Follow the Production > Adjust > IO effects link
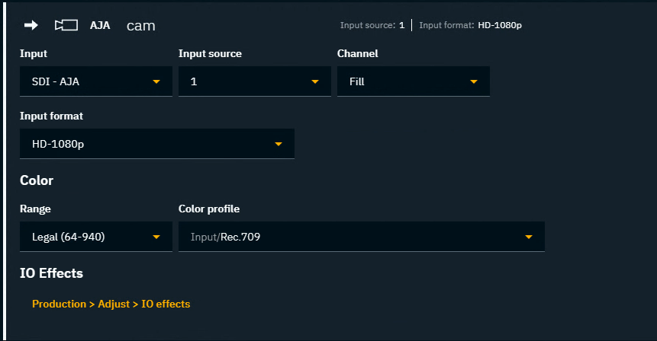This screenshot has height=341, width=657. (111, 304)
